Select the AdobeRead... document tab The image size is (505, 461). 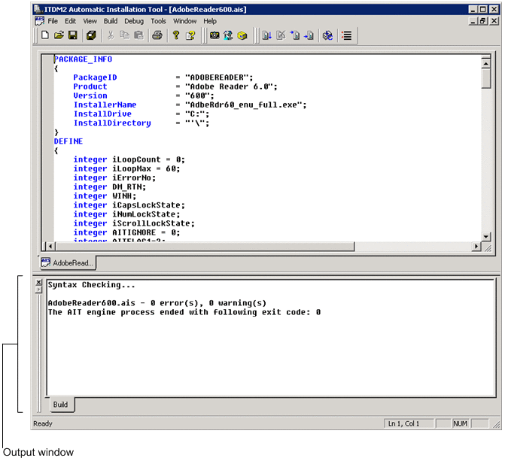[67, 263]
